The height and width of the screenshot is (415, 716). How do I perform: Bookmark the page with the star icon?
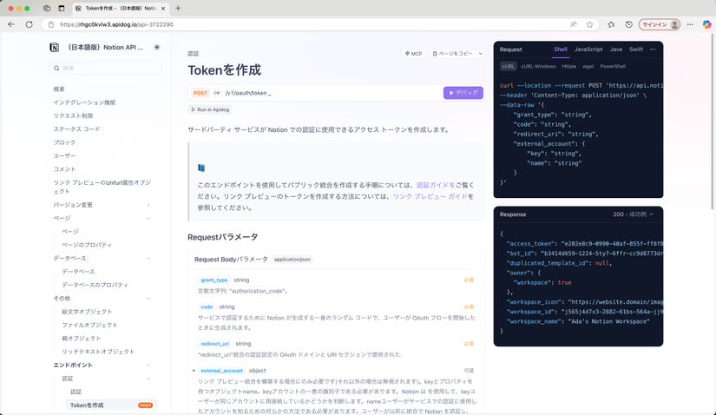[589, 24]
